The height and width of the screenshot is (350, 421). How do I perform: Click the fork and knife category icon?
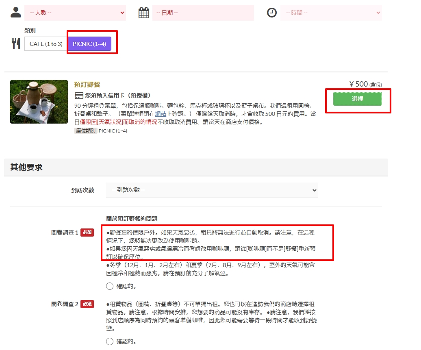16,43
